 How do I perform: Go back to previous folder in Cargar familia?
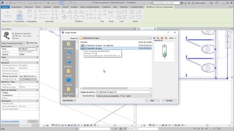[x=154, y=38]
